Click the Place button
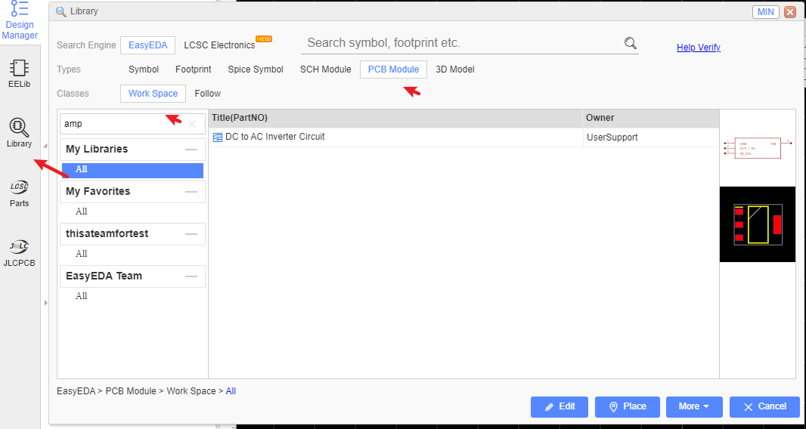 (x=627, y=406)
